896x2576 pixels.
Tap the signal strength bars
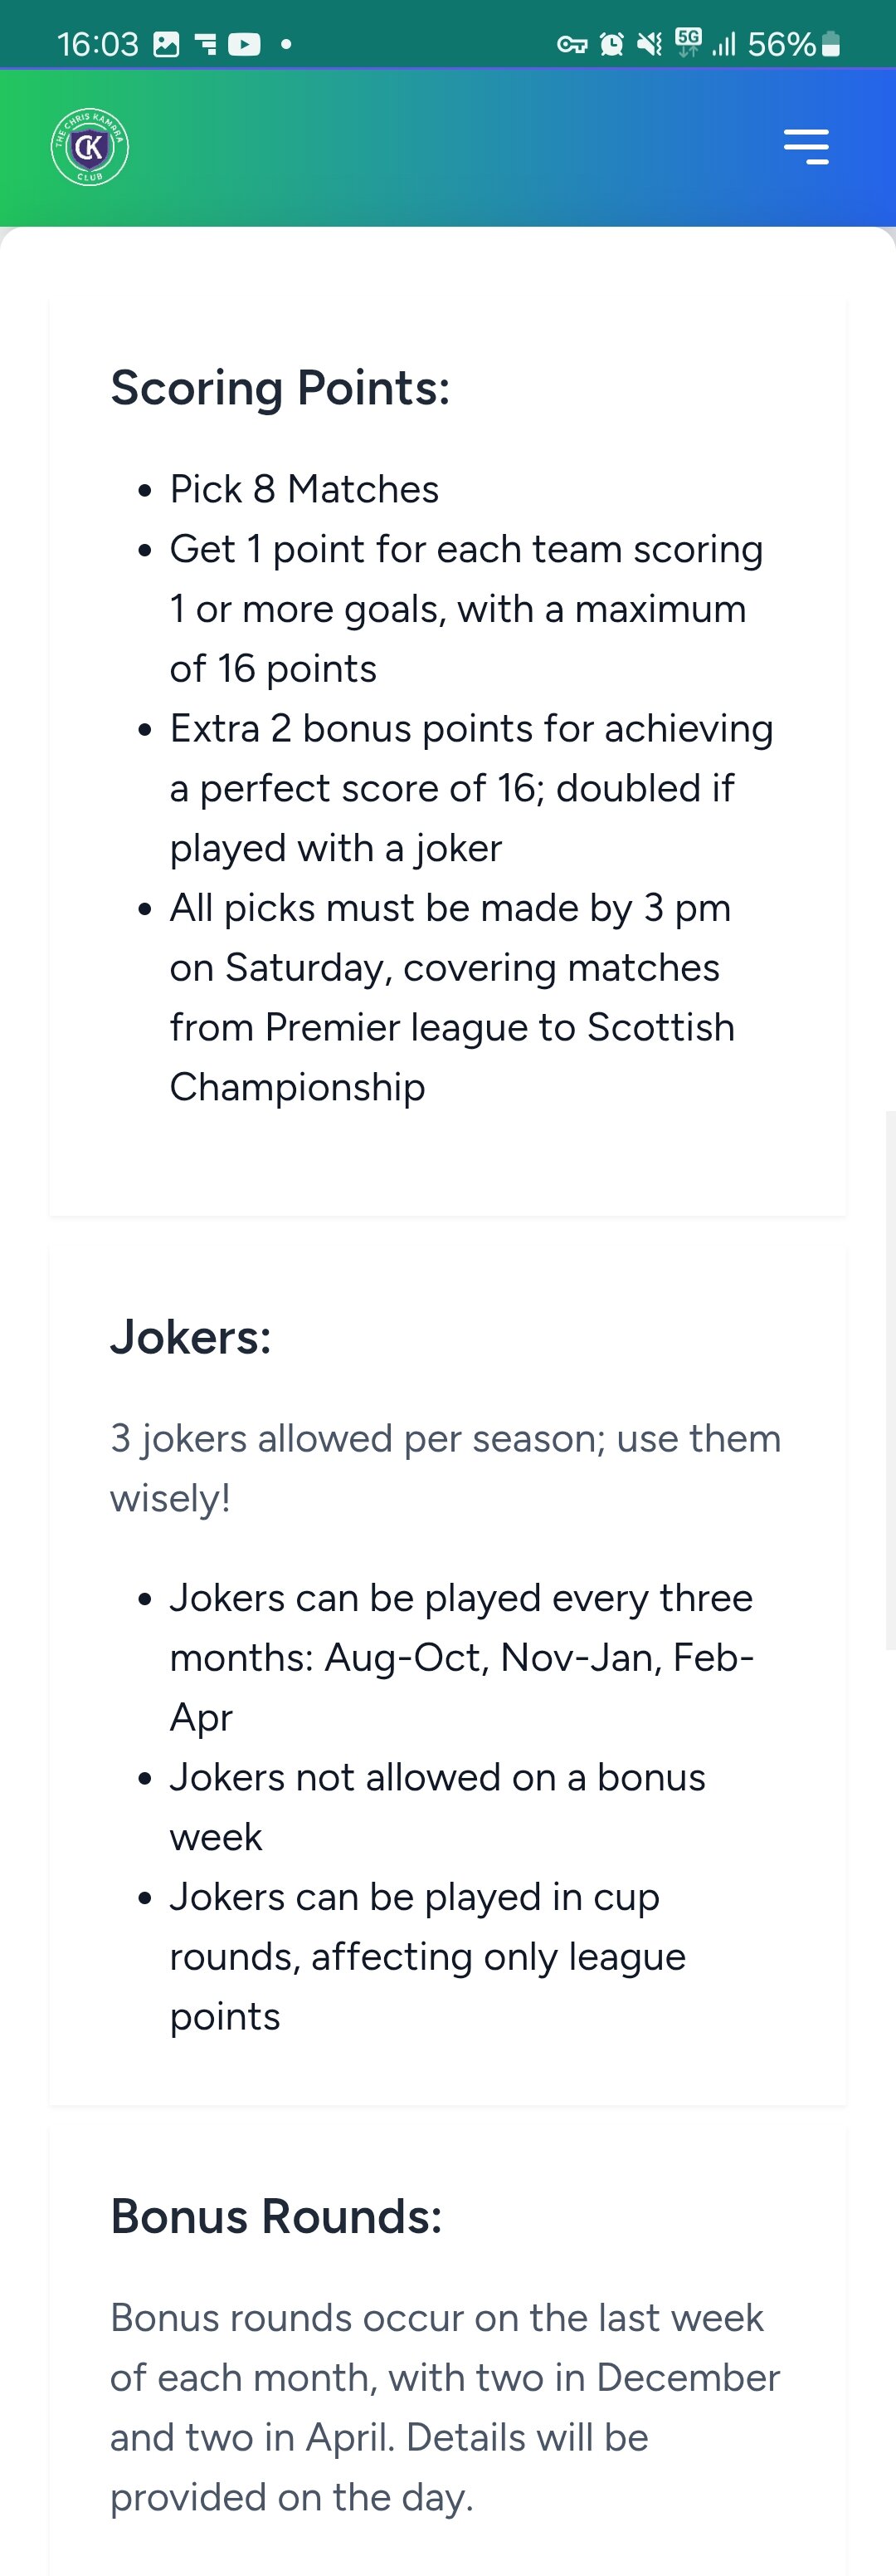[x=723, y=44]
